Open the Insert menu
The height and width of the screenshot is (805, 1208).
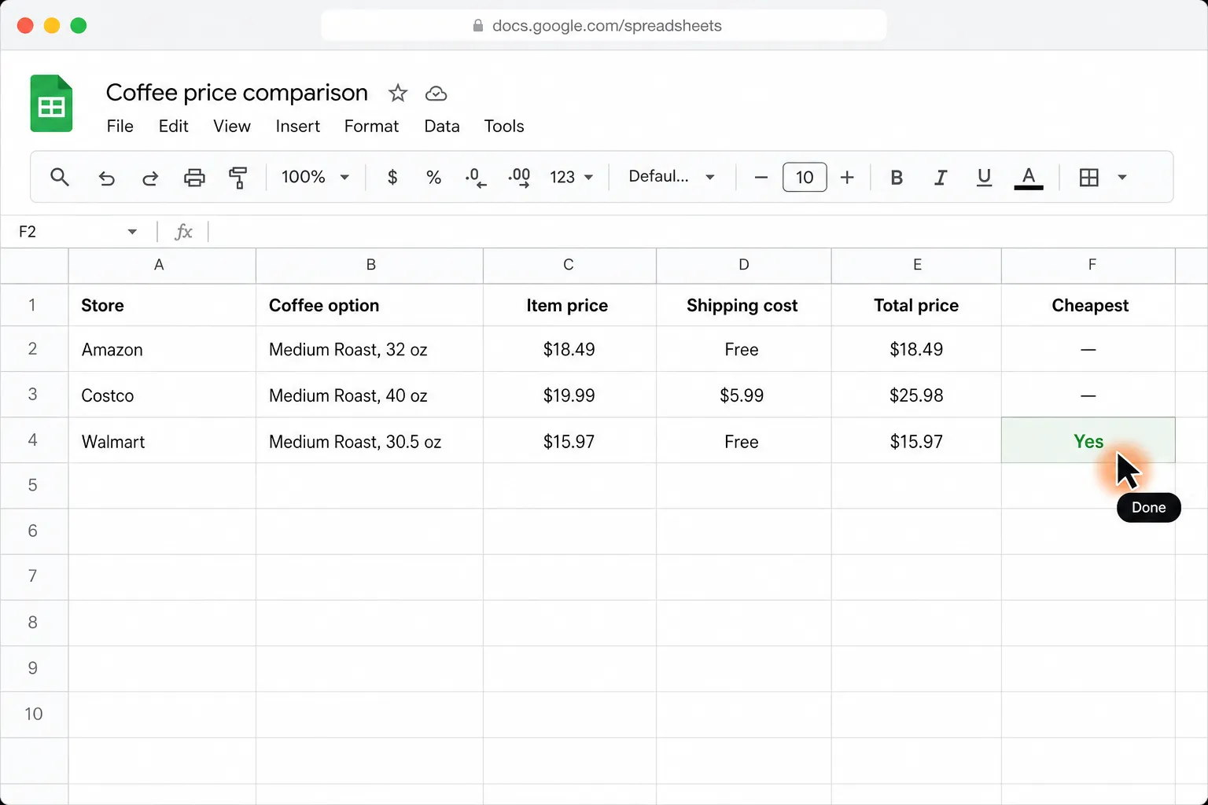point(298,127)
